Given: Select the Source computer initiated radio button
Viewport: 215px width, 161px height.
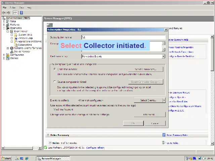Looking at the screenshot, I should pos(55,82).
